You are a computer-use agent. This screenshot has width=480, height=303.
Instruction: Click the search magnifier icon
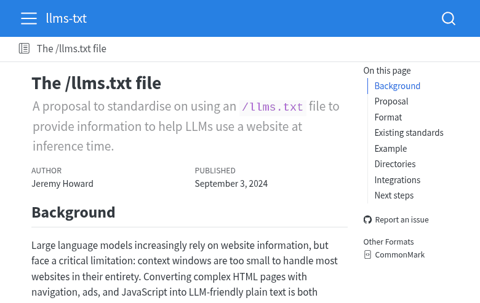click(x=449, y=18)
